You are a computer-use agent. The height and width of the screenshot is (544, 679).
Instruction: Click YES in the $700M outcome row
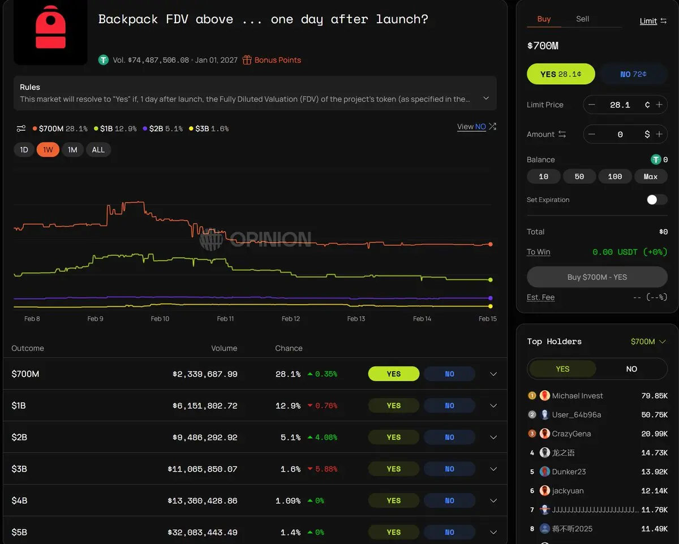(394, 374)
